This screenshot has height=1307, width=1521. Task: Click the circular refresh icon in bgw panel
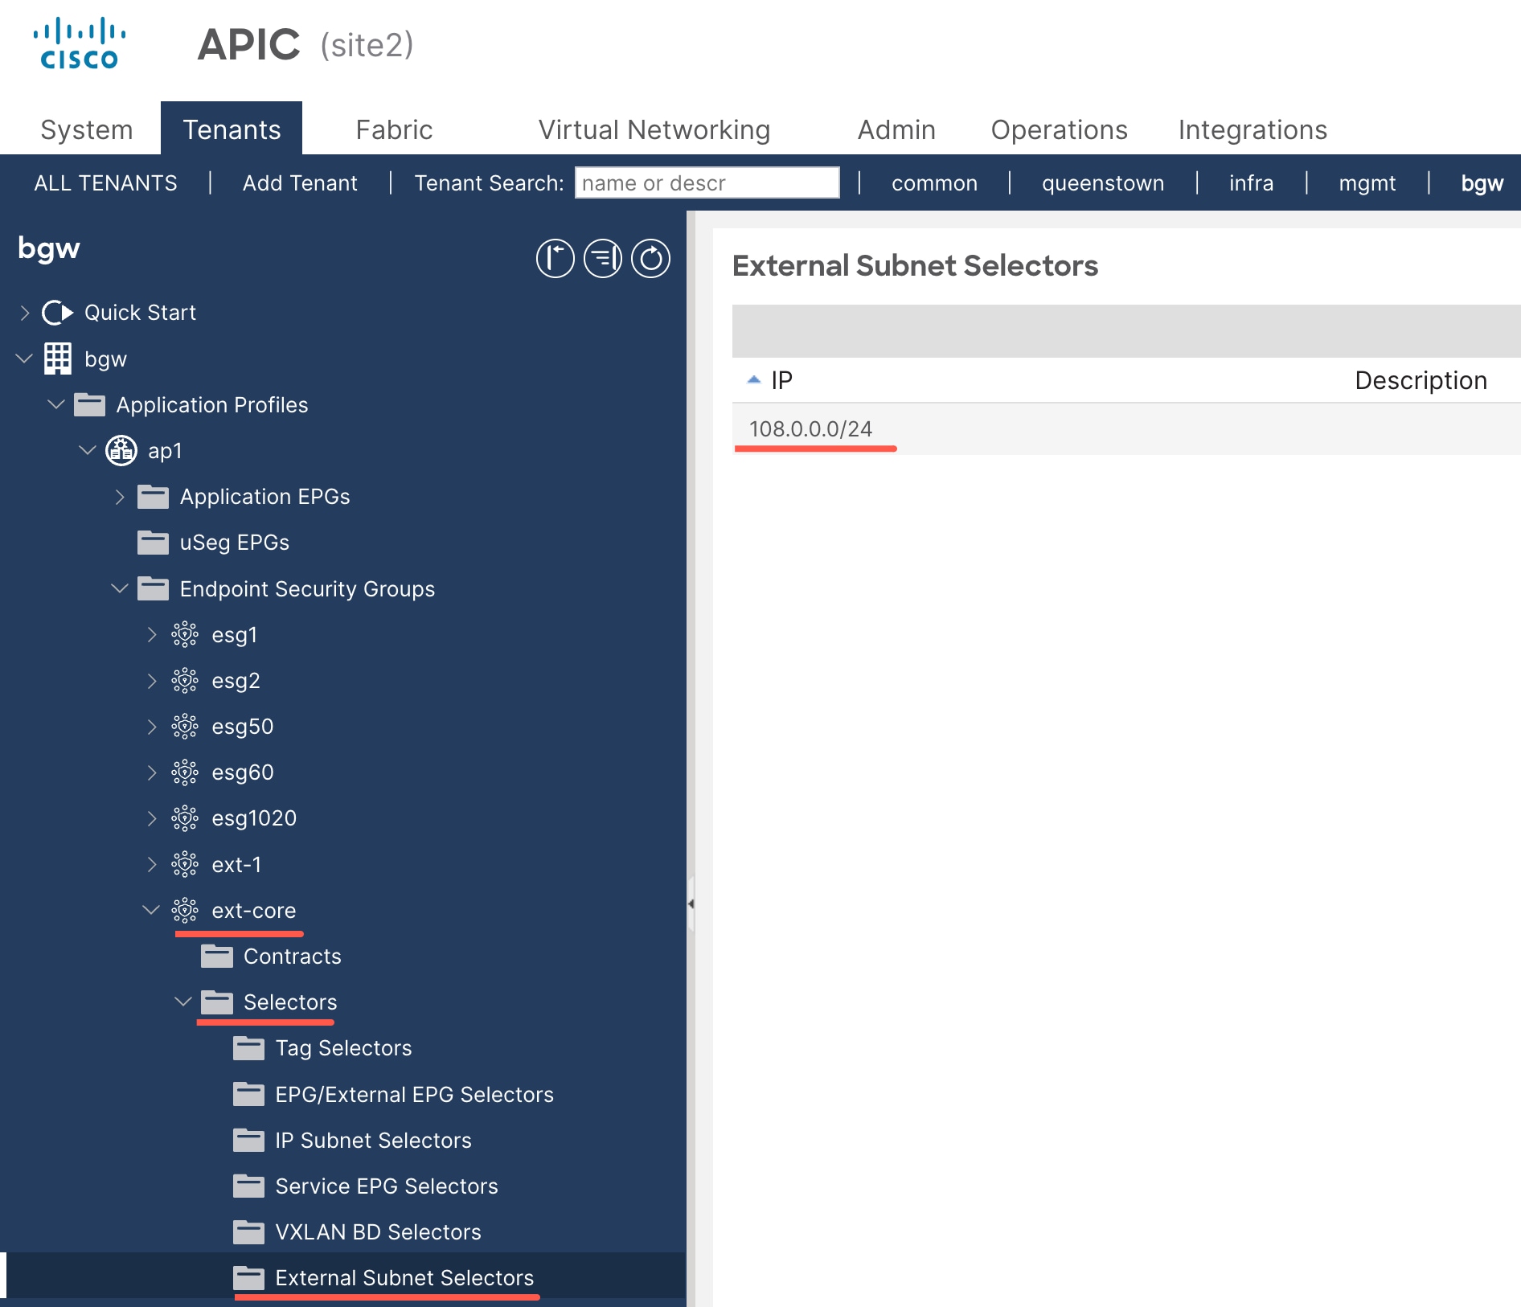(x=651, y=259)
